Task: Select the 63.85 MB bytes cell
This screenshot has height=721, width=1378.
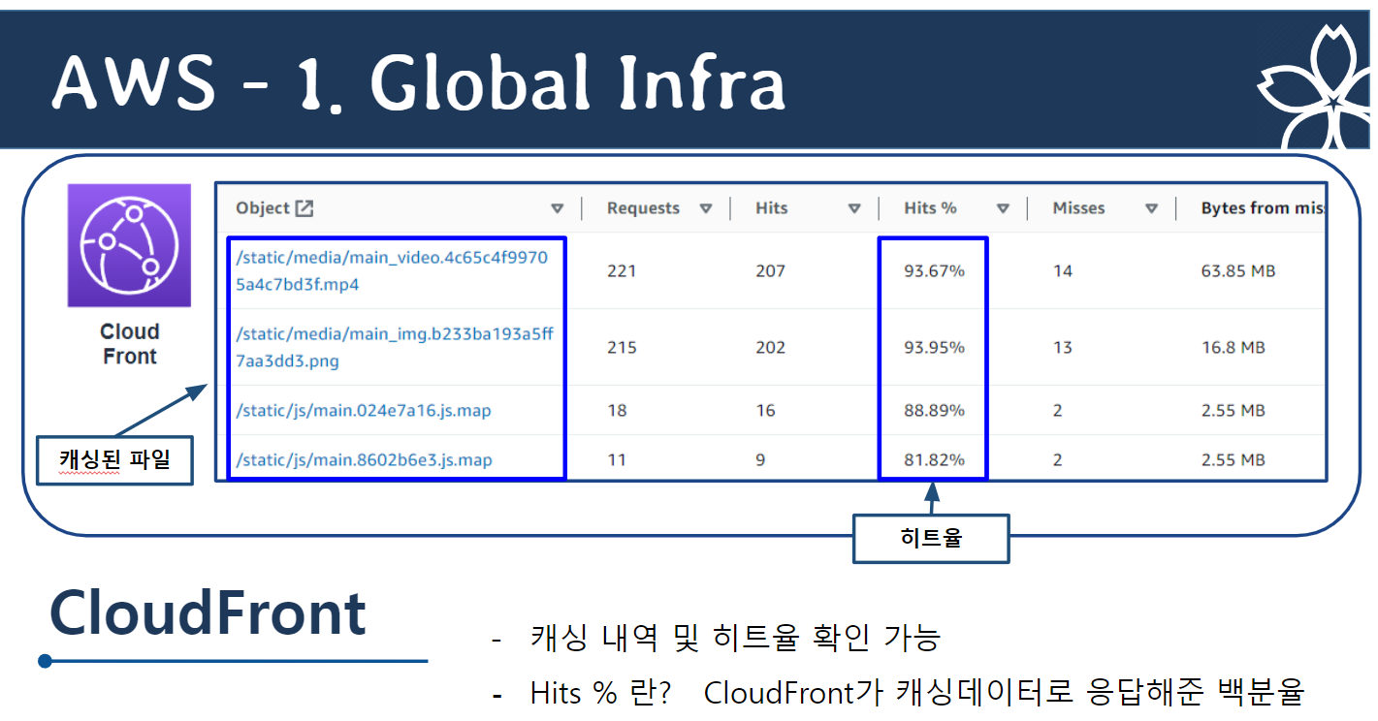Action: pos(1238,271)
